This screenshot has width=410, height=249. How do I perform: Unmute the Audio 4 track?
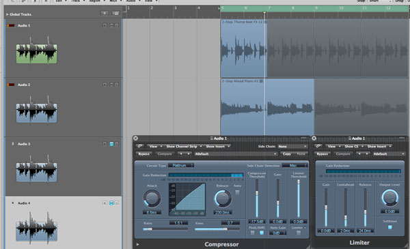point(111,203)
